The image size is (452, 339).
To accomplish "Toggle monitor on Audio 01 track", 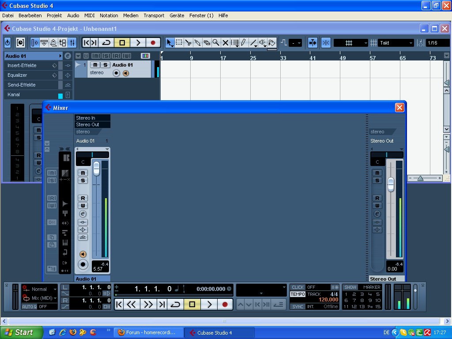I will click(x=126, y=73).
